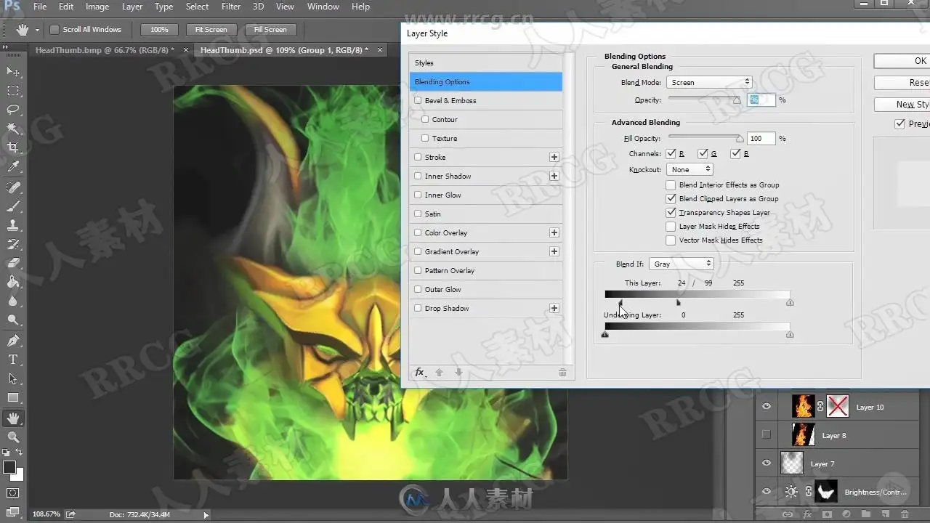Click the 100% zoom button
Screen dimensions: 930x523
[159, 30]
